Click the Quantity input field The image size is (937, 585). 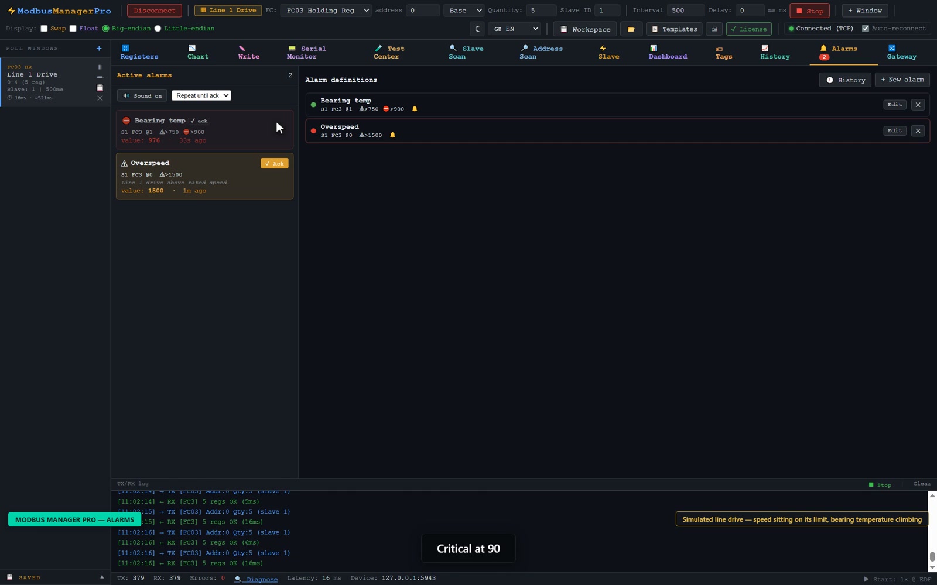pos(541,11)
